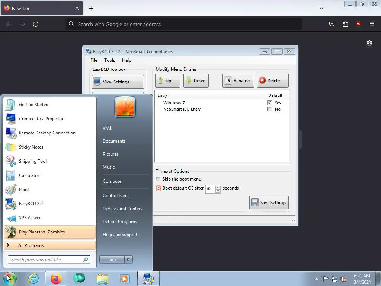Open Devices and Printers
Screen dimensions: 381x286
pyautogui.click(x=122, y=209)
